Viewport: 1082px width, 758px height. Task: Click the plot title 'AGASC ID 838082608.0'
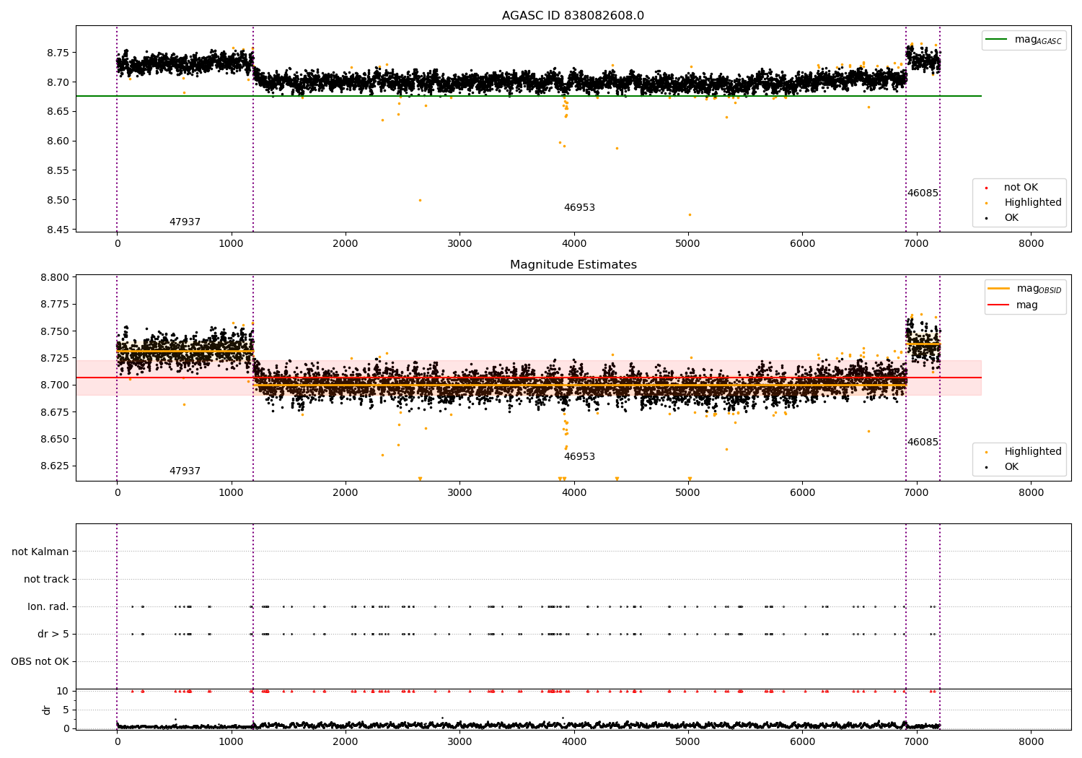point(573,16)
